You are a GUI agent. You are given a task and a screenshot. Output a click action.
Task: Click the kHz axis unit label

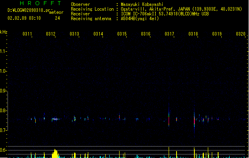(4, 32)
